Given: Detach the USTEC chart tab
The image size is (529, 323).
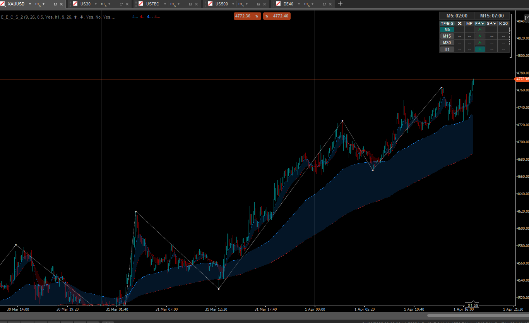Looking at the screenshot, I should point(190,4).
